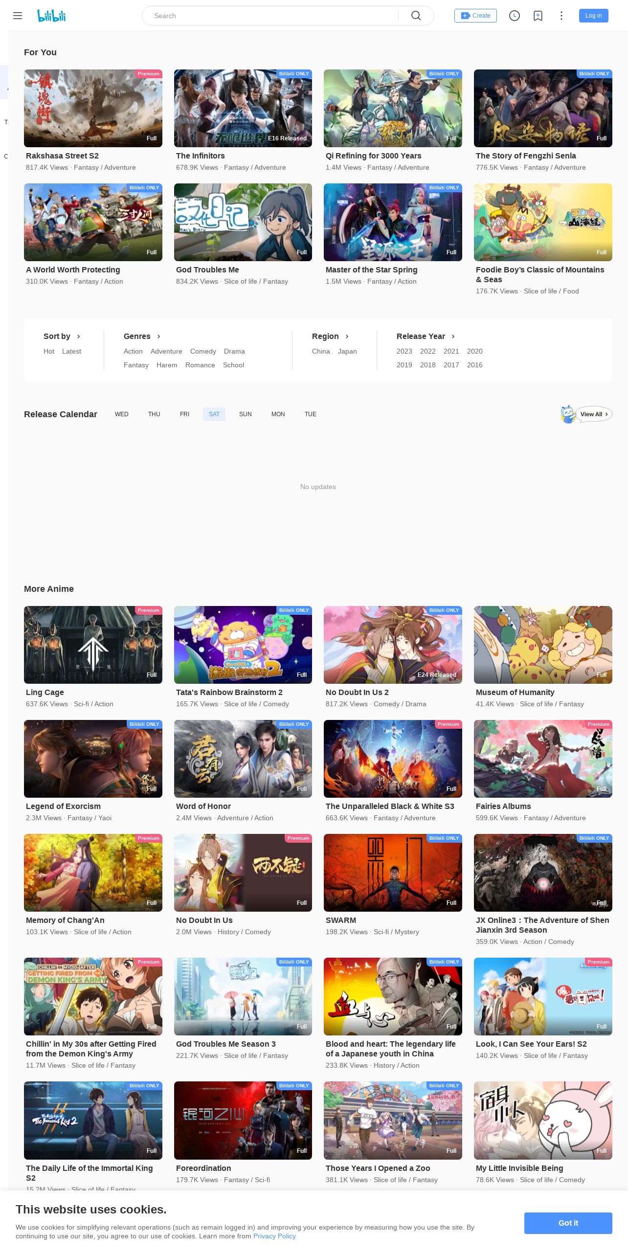
Task: Sort by Latest
Action: (71, 351)
